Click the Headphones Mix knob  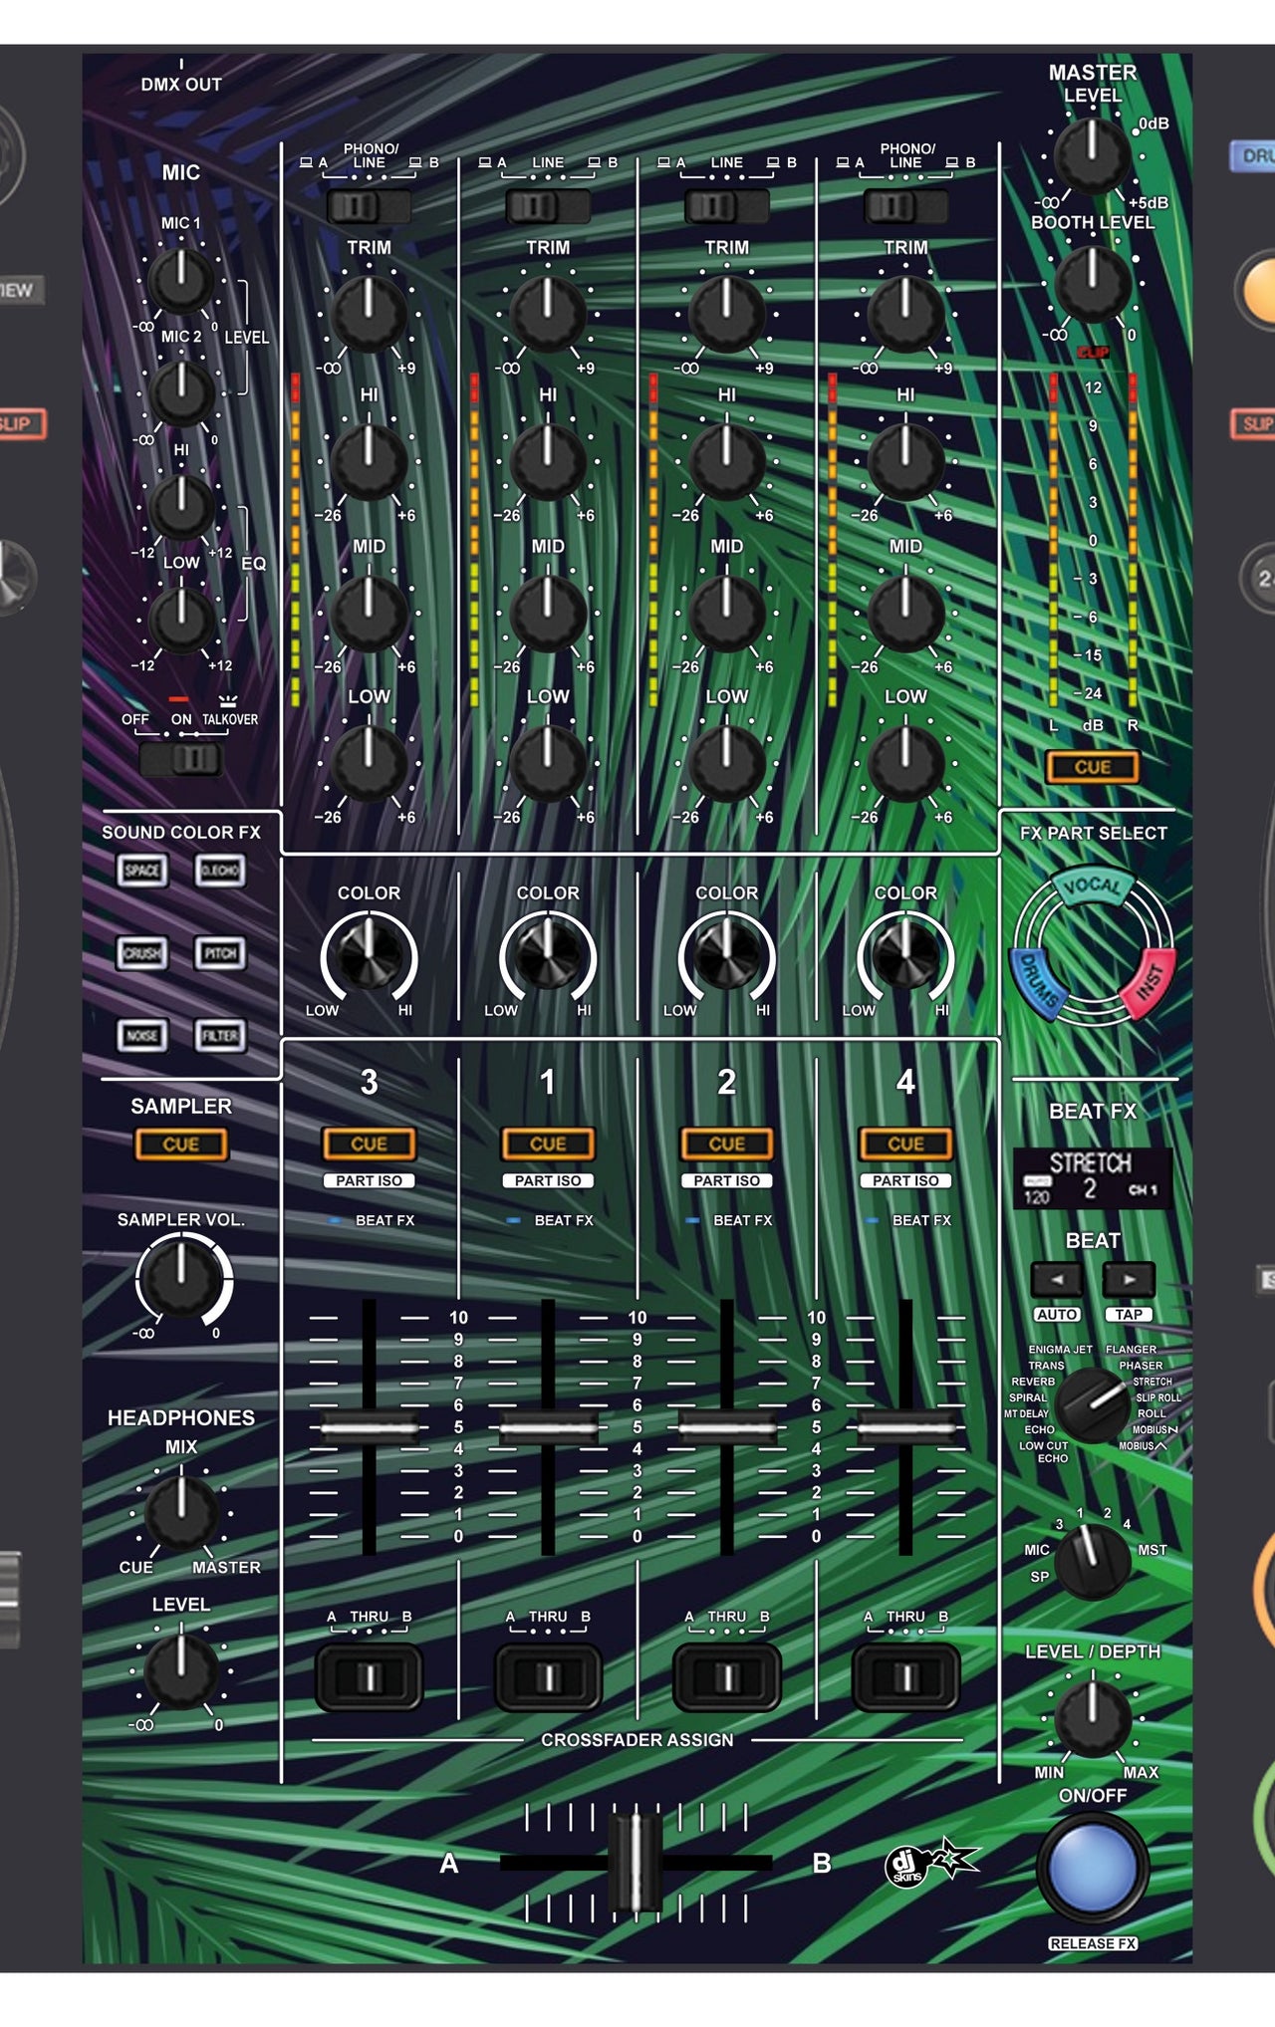pos(181,1513)
